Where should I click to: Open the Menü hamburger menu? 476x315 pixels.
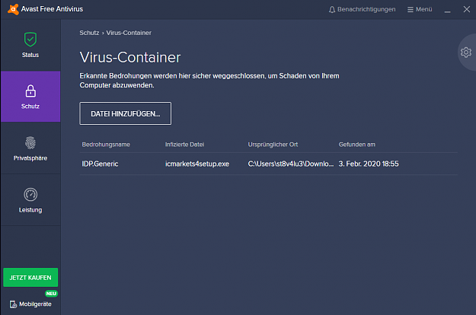click(x=420, y=9)
